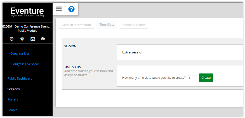Click the envelope mail icon

(33, 39)
